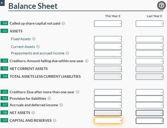Focus Last Year CAPITAL AND RESERVES field

pos(150,121)
